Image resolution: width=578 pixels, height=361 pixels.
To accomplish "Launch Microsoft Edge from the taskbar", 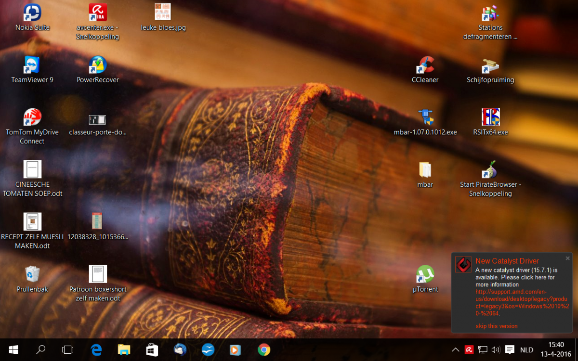I will [x=97, y=349].
